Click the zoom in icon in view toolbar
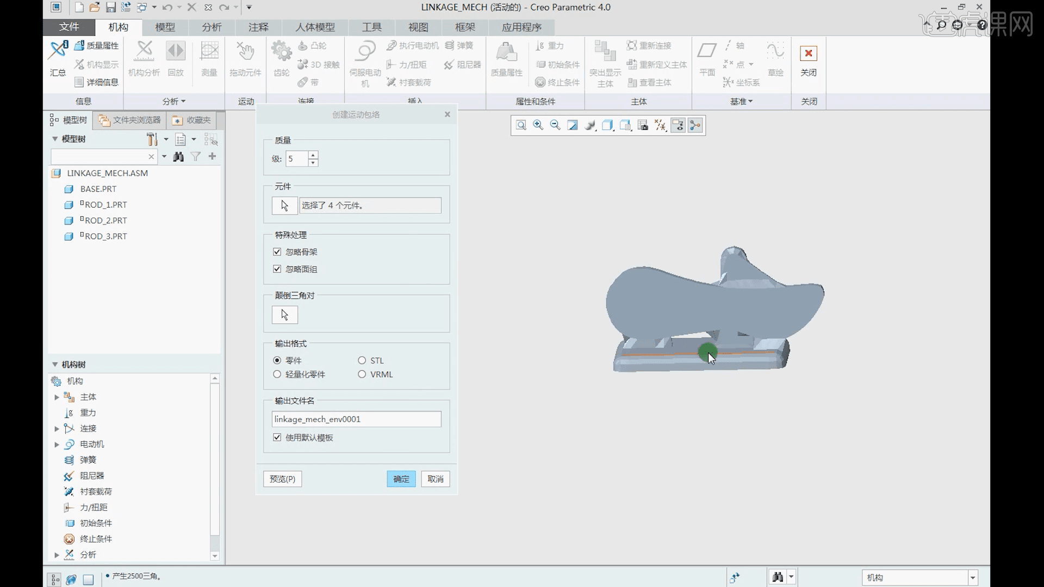This screenshot has width=1044, height=587. coord(538,126)
